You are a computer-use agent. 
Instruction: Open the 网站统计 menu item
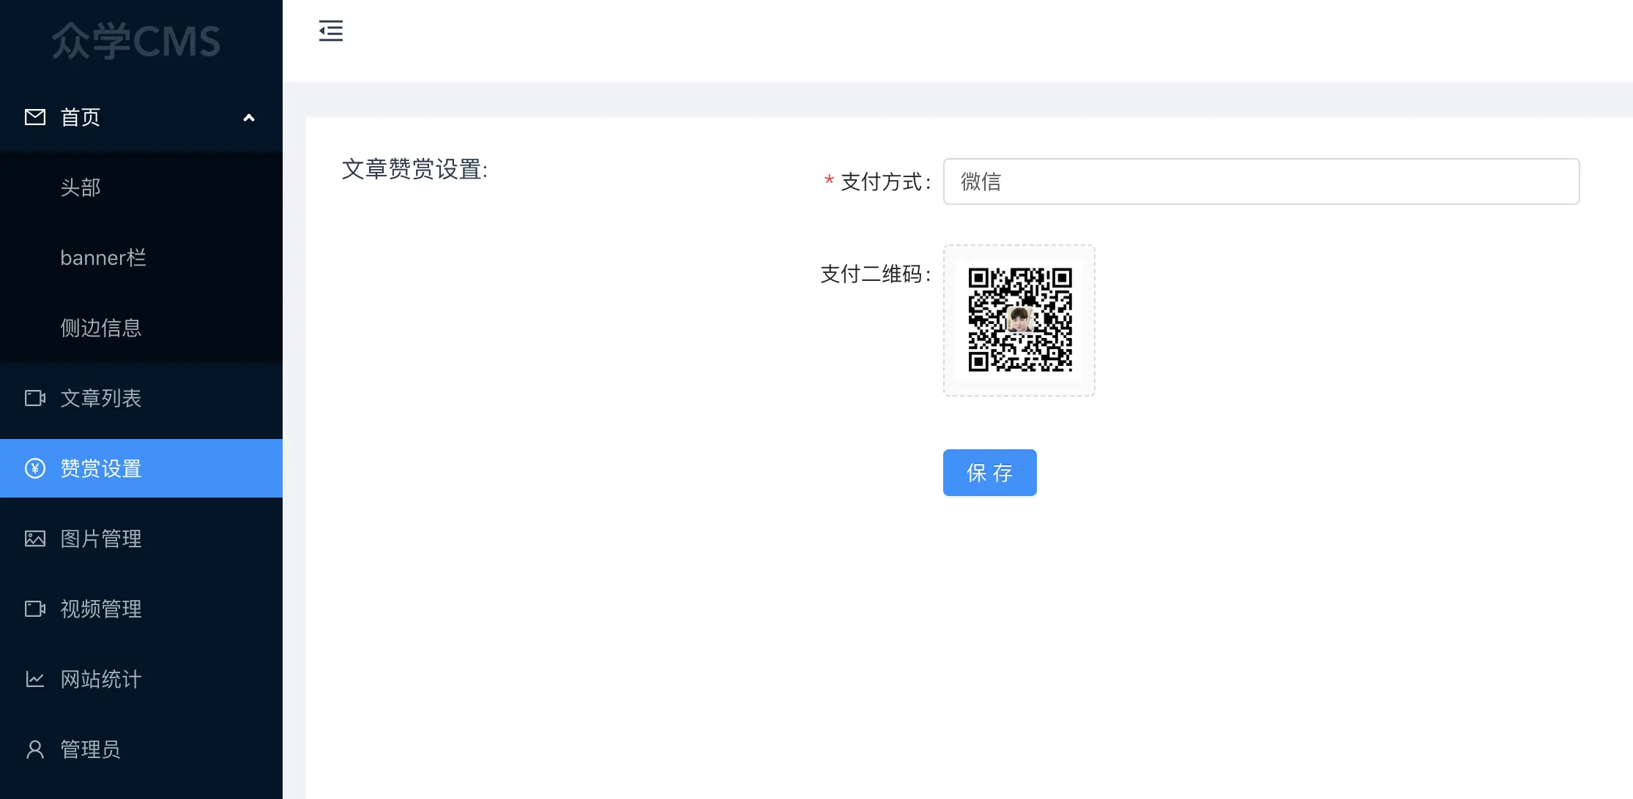141,679
